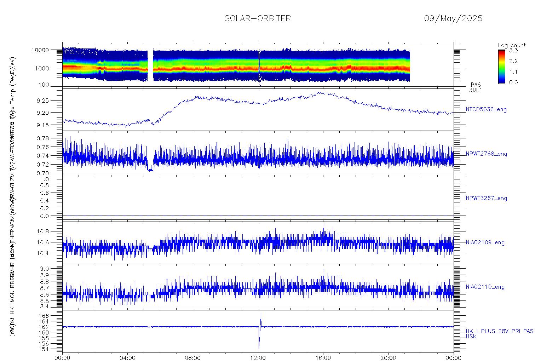Click the 04:00 time axis label
The height and width of the screenshot is (361, 535).
[x=127, y=358]
